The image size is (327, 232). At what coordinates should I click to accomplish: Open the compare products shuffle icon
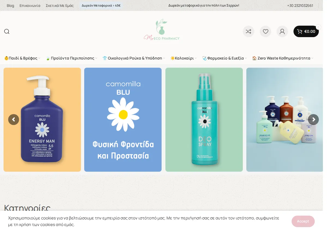pyautogui.click(x=249, y=31)
